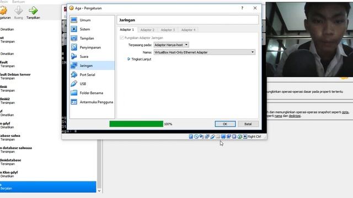The height and width of the screenshot is (198, 353).
Task: Open the Folder Bersama settings category
Action: [92, 93]
